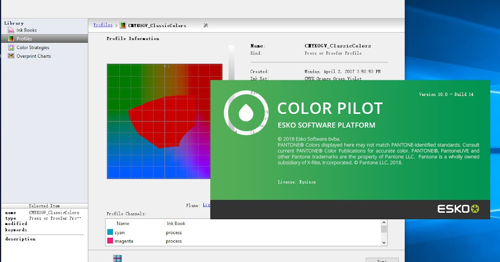The width and height of the screenshot is (500, 262).
Task: Click the Version 18.0 - Build 14 text
Action: pyautogui.click(x=446, y=94)
